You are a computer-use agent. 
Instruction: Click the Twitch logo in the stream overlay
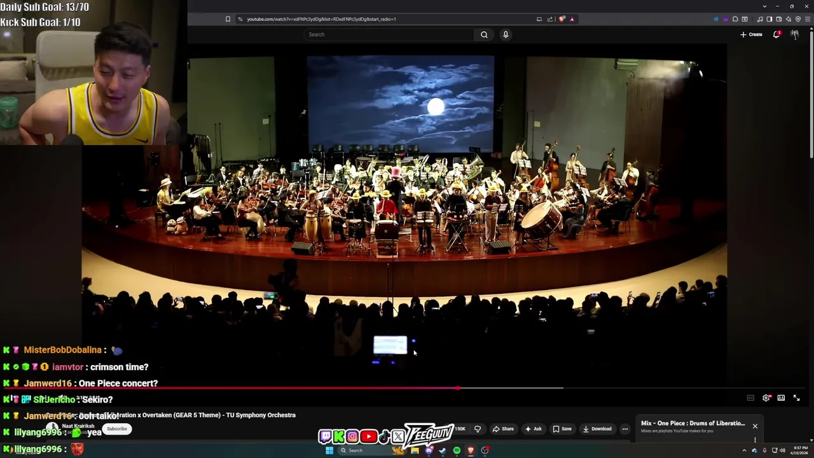click(x=326, y=436)
